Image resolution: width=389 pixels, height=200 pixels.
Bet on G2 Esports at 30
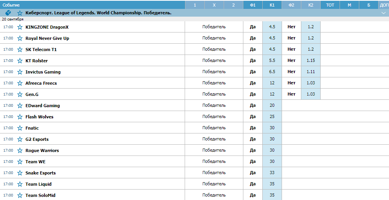(x=272, y=139)
